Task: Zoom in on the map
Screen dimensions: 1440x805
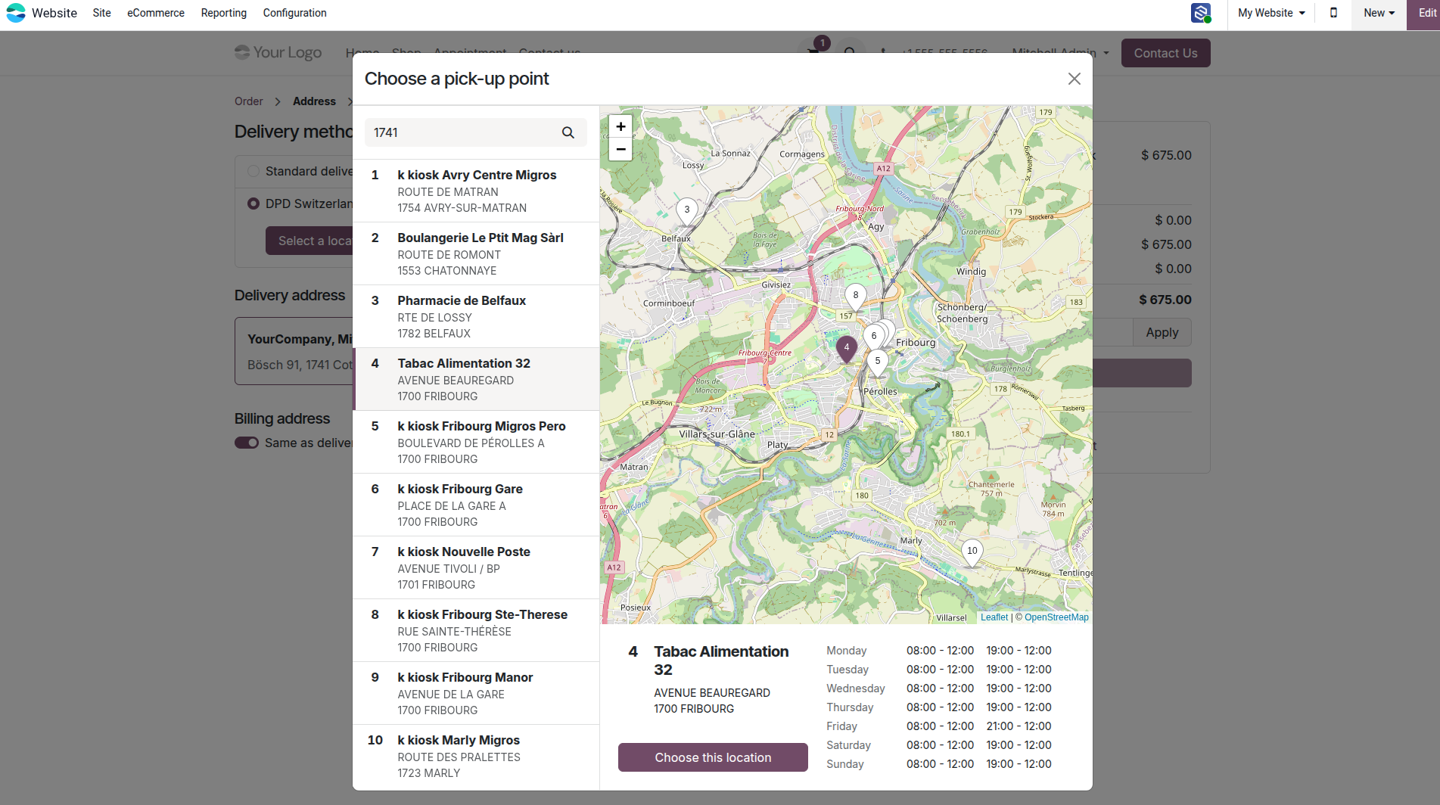Action: 620,126
